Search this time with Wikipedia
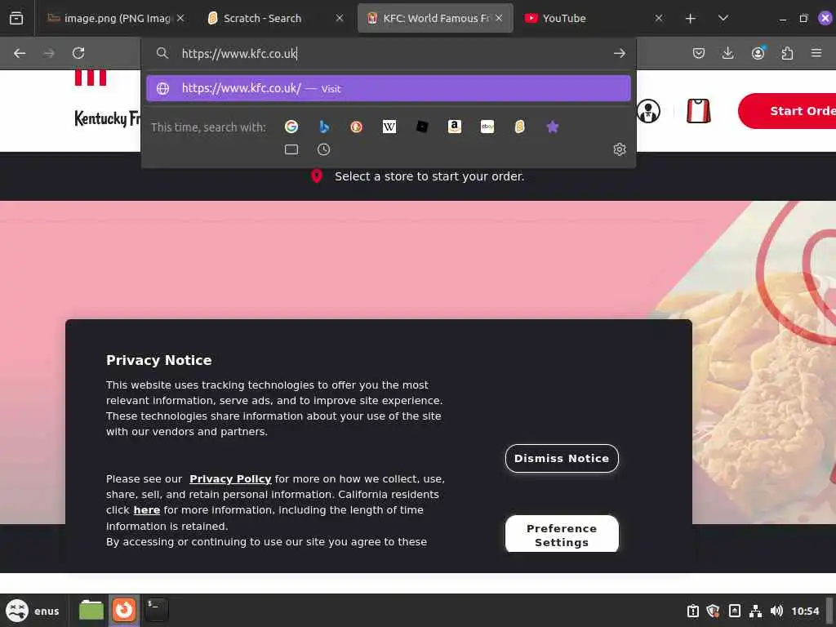This screenshot has height=627, width=836. click(x=389, y=127)
